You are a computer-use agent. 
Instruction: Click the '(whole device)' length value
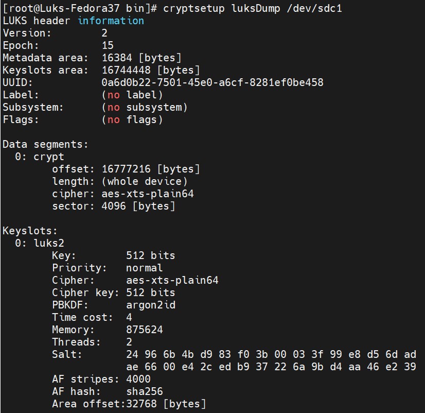145,182
